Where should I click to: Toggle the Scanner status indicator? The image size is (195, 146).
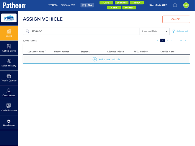click(121, 3)
